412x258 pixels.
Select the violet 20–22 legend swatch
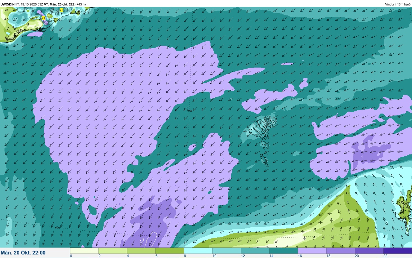coord(369,251)
